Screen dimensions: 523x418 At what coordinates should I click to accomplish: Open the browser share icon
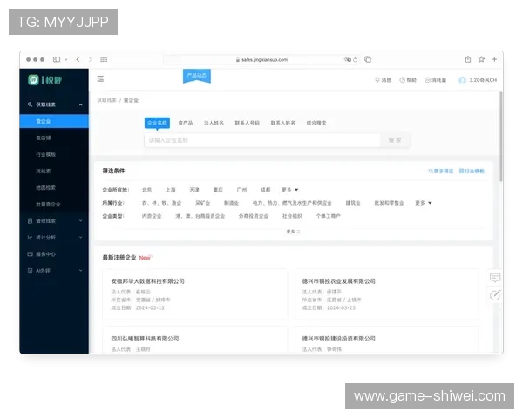(468, 59)
